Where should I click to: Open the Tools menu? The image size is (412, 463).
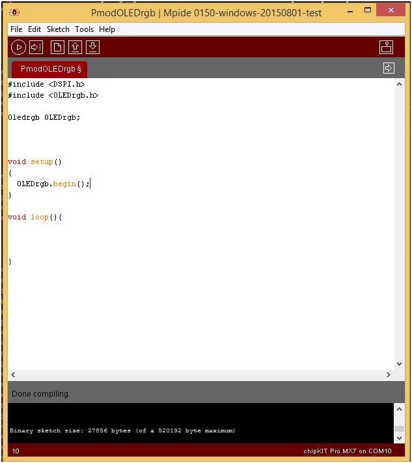[84, 29]
